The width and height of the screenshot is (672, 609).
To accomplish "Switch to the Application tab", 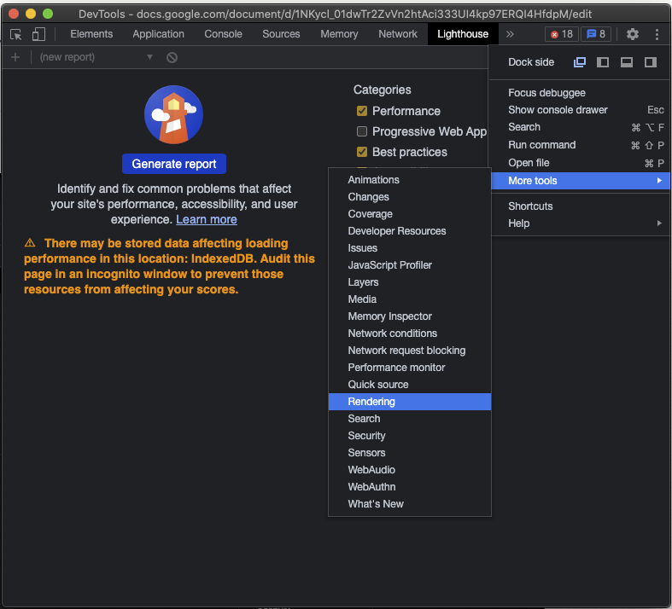I will (x=158, y=34).
